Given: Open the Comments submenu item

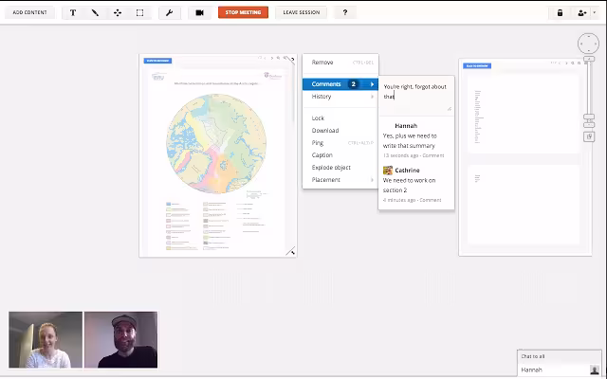Looking at the screenshot, I should point(340,84).
